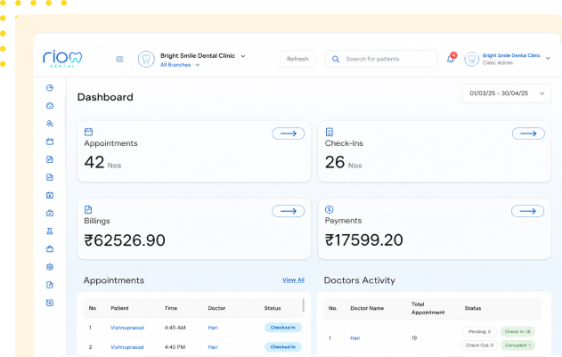Open the photo-frame box sidebar icon
Viewport: 562px width, 357px height.
click(50, 195)
